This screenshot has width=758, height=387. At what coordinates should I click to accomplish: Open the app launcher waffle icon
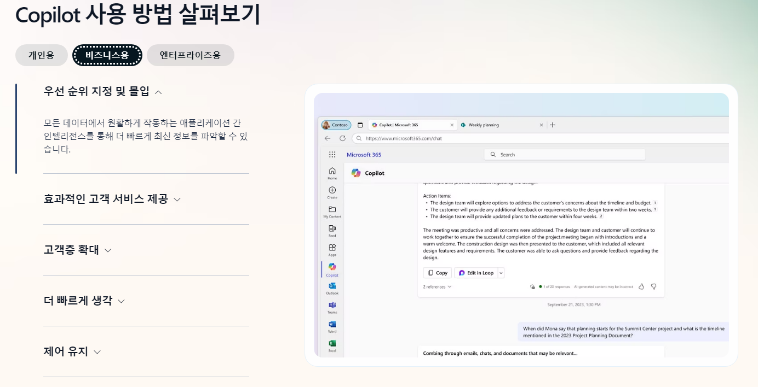pyautogui.click(x=332, y=155)
